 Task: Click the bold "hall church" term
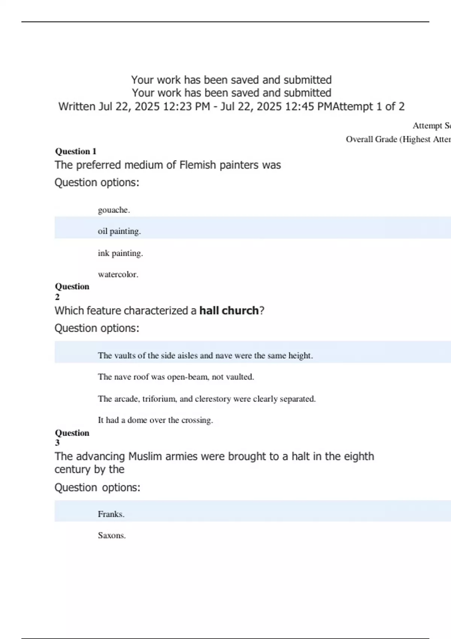click(x=229, y=311)
